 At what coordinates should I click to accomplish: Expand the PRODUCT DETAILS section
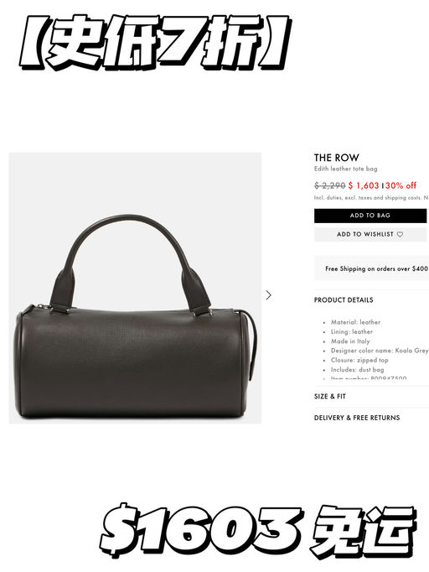(x=344, y=300)
